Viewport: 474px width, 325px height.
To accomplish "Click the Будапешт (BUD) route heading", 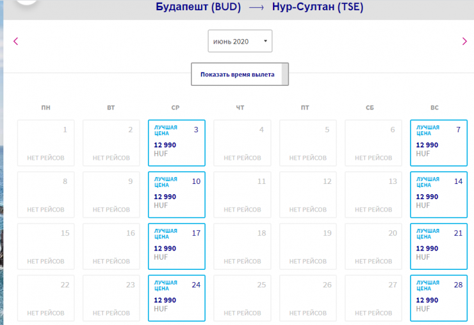I will pyautogui.click(x=197, y=8).
